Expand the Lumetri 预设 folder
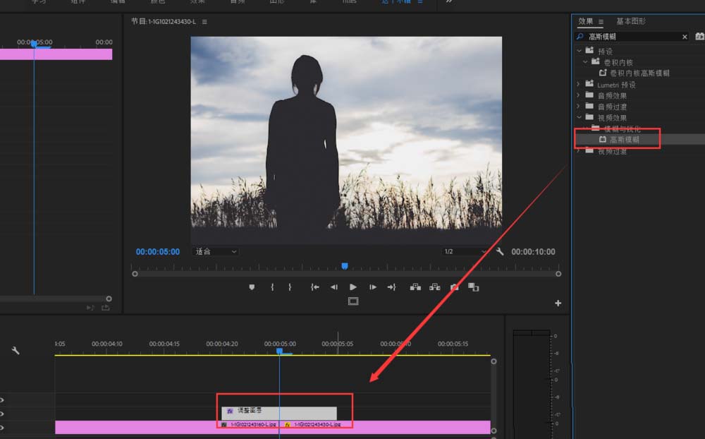The height and width of the screenshot is (439, 705). coord(579,85)
